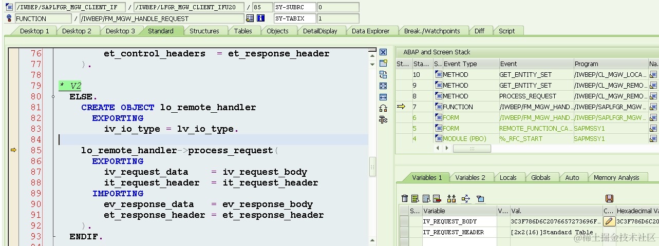Switch to the Locals tab
Image resolution: width=659 pixels, height=246 pixels.
point(508,177)
